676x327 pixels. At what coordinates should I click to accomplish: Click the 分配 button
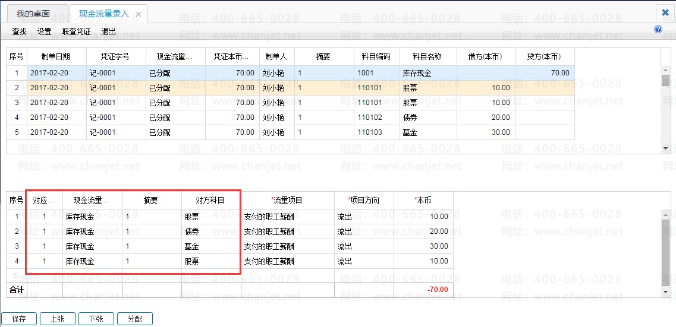135,319
